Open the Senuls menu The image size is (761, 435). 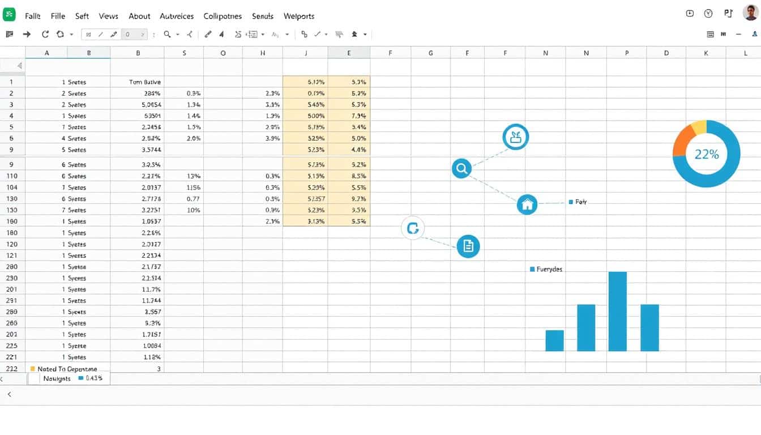click(x=263, y=16)
